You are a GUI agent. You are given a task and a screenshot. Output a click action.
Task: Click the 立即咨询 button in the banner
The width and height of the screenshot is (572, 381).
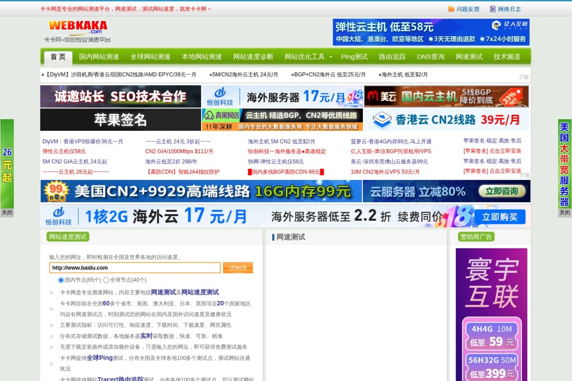pyautogui.click(x=501, y=191)
